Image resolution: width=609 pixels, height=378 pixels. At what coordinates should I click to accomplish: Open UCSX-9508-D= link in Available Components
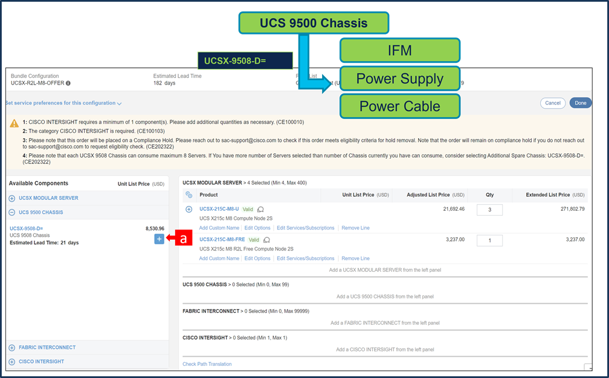27,229
